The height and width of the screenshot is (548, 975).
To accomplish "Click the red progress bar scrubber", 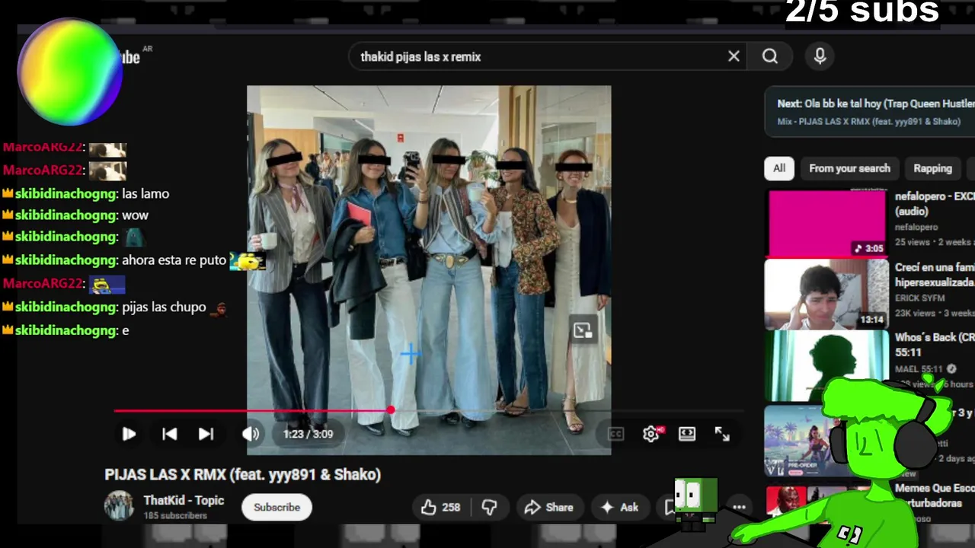I will (391, 410).
